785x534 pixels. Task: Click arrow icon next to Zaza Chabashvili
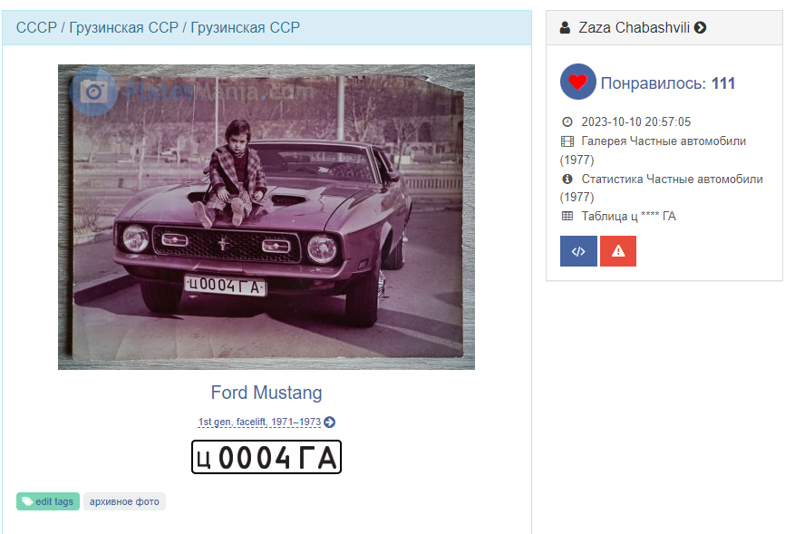[701, 27]
